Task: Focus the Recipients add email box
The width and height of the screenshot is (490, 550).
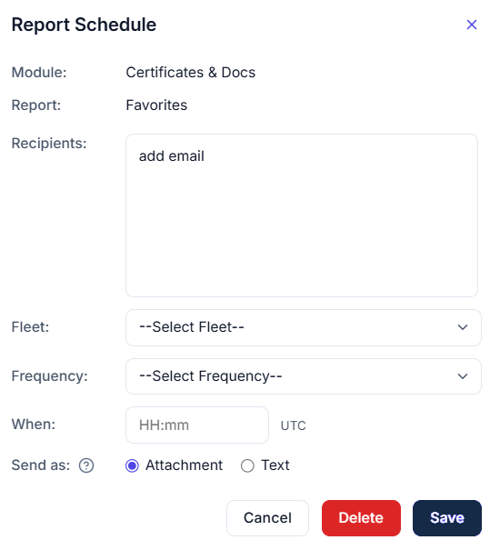Action: click(302, 215)
